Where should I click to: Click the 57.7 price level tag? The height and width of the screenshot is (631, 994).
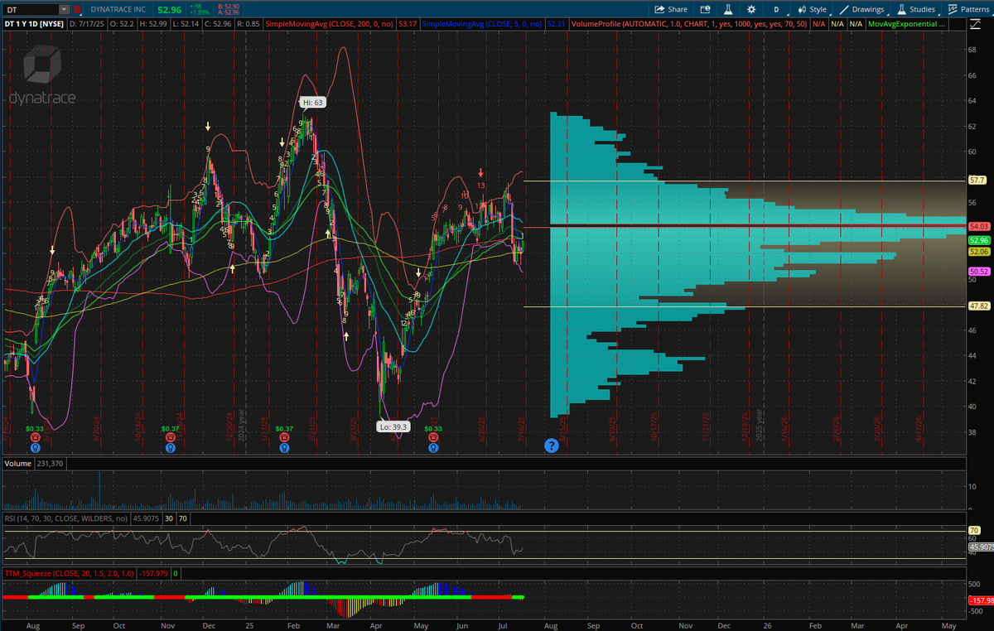click(976, 180)
